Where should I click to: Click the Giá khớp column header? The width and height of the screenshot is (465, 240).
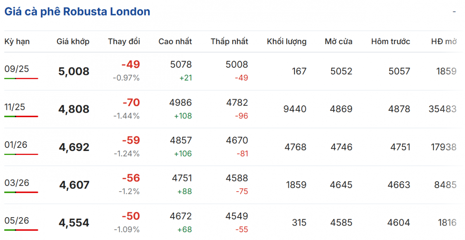73,41
